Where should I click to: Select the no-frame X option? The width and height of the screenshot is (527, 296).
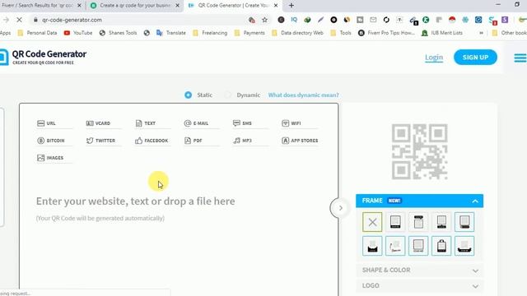[372, 222]
